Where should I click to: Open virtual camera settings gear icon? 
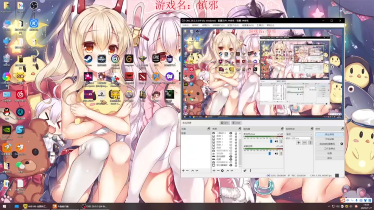(342, 144)
